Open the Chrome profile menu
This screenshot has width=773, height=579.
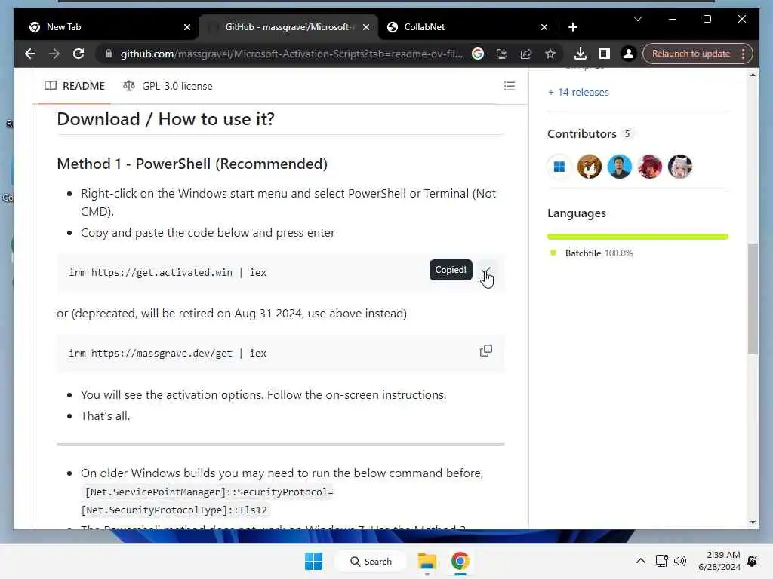point(629,54)
